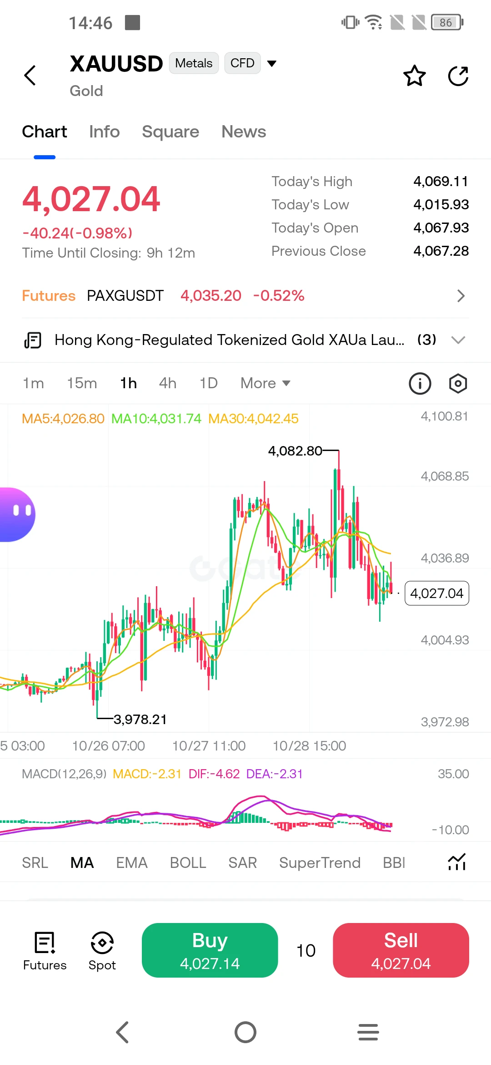Select the 1h timeframe
The height and width of the screenshot is (1065, 491).
pos(128,383)
